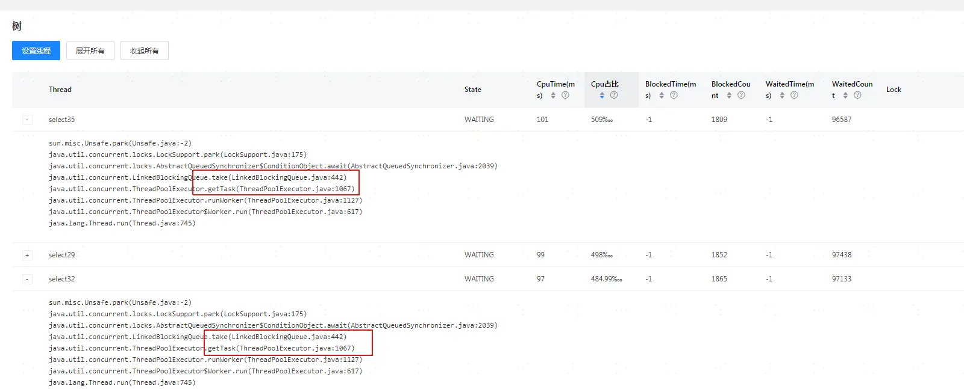964x389 pixels.
Task: Click the BlockedTime(ms) column header label
Action: click(671, 90)
